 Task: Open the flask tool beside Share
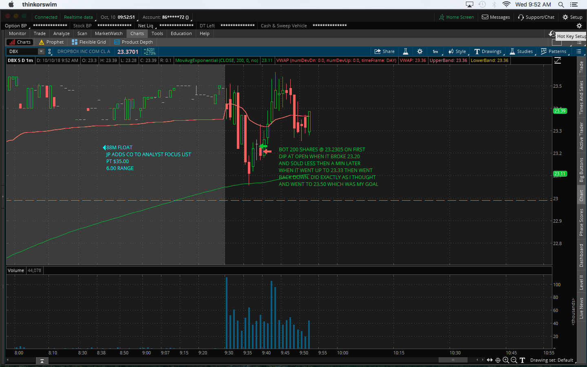[x=406, y=51]
